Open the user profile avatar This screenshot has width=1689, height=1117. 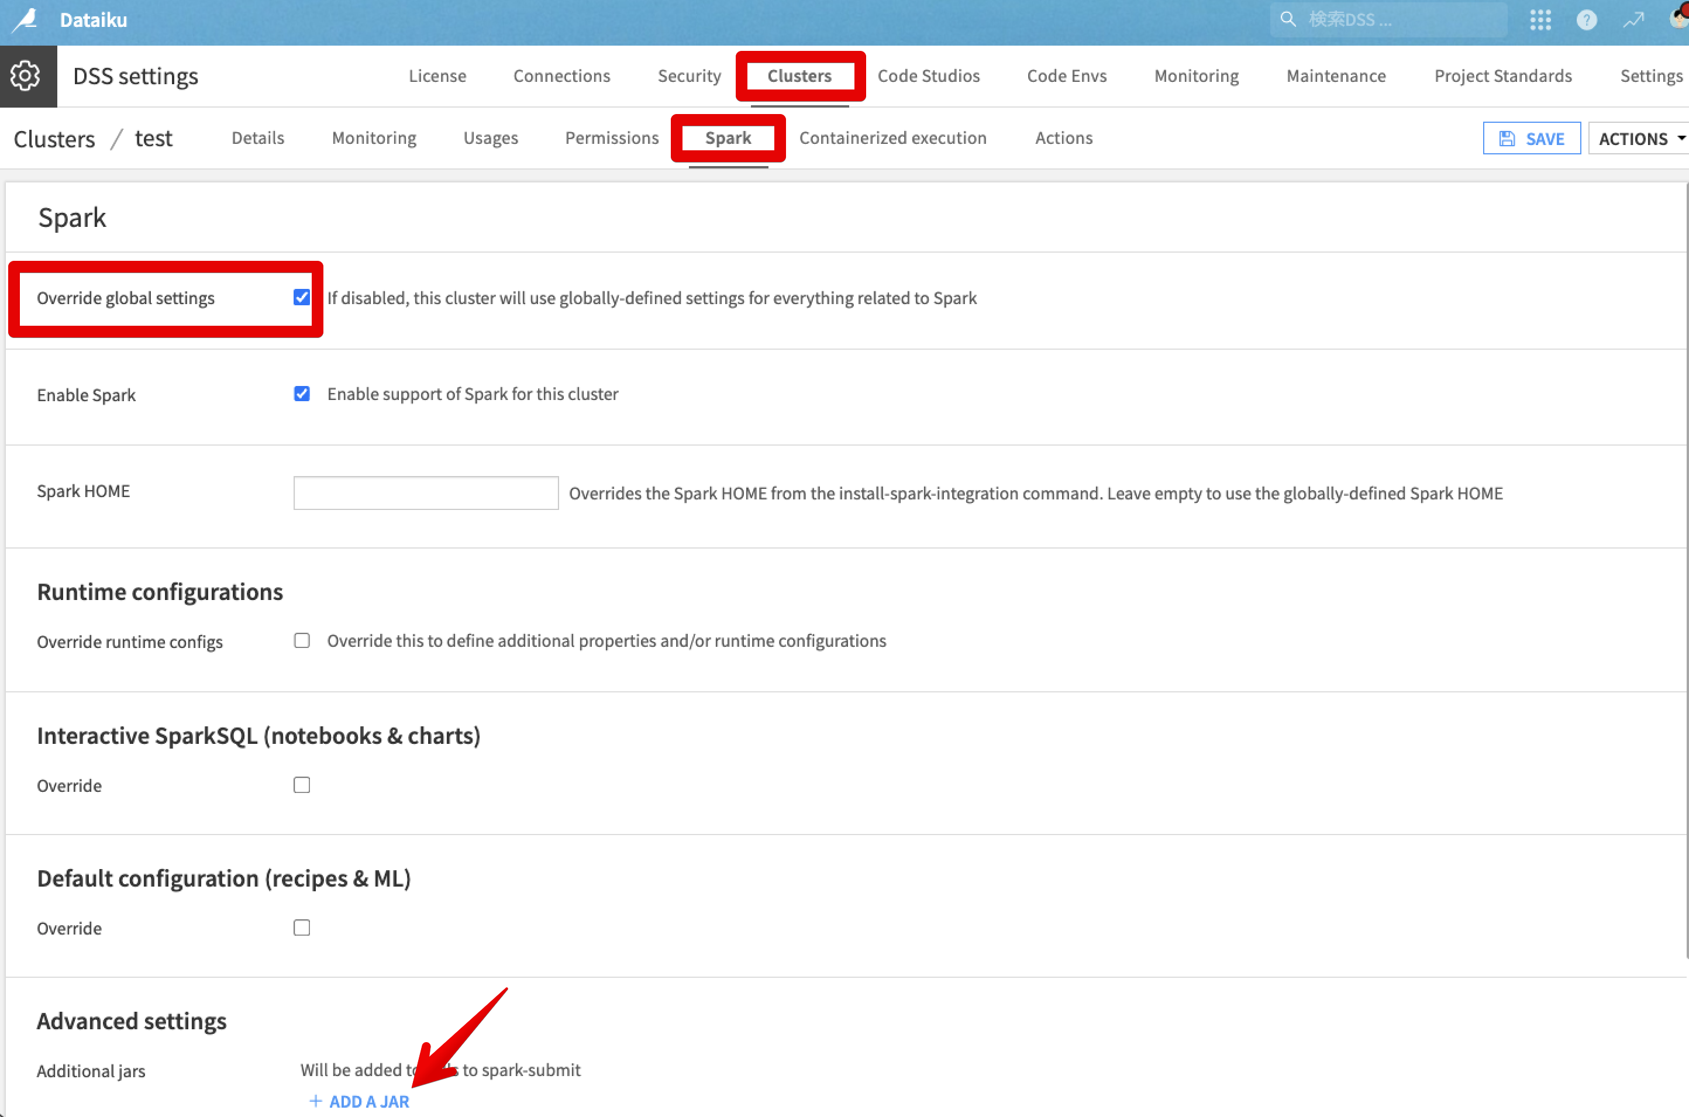[x=1678, y=19]
